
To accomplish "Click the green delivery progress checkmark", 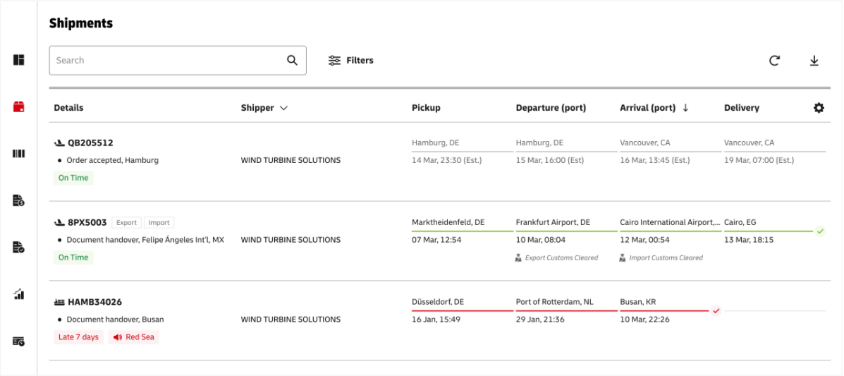I will [820, 231].
